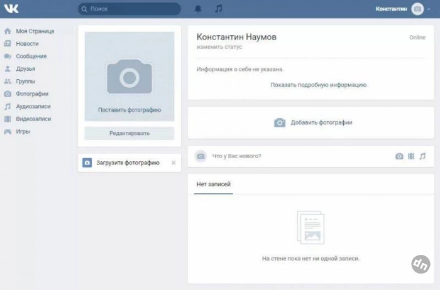
Task: Click the Друзья icon in sidebar
Action: (8, 69)
